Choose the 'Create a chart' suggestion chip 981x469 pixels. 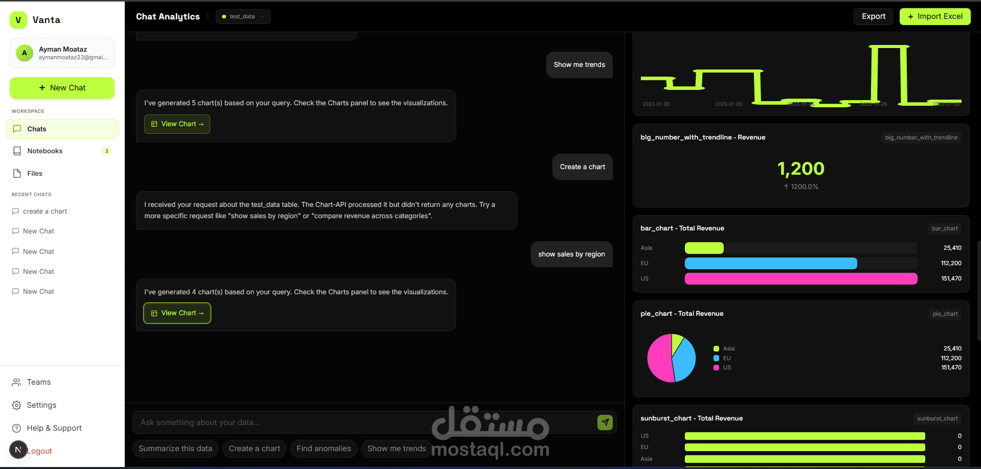tap(254, 449)
